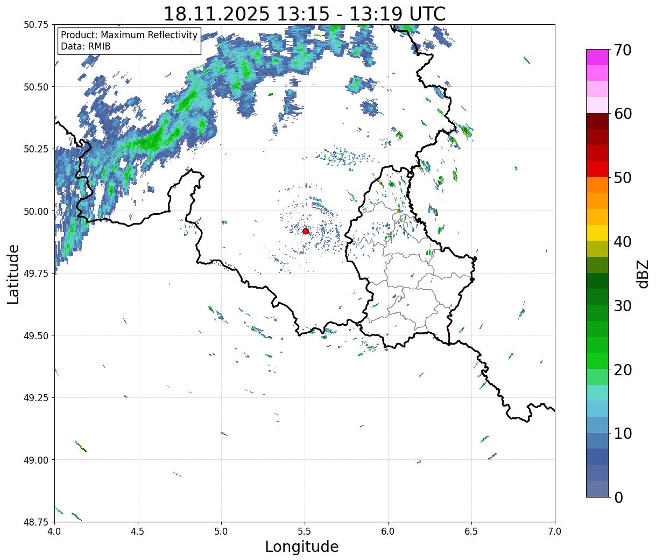The height and width of the screenshot is (560, 656).
Task: Click the latitude tick label 49.75
Action: point(36,274)
